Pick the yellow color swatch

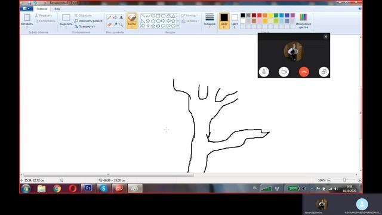pos(270,16)
